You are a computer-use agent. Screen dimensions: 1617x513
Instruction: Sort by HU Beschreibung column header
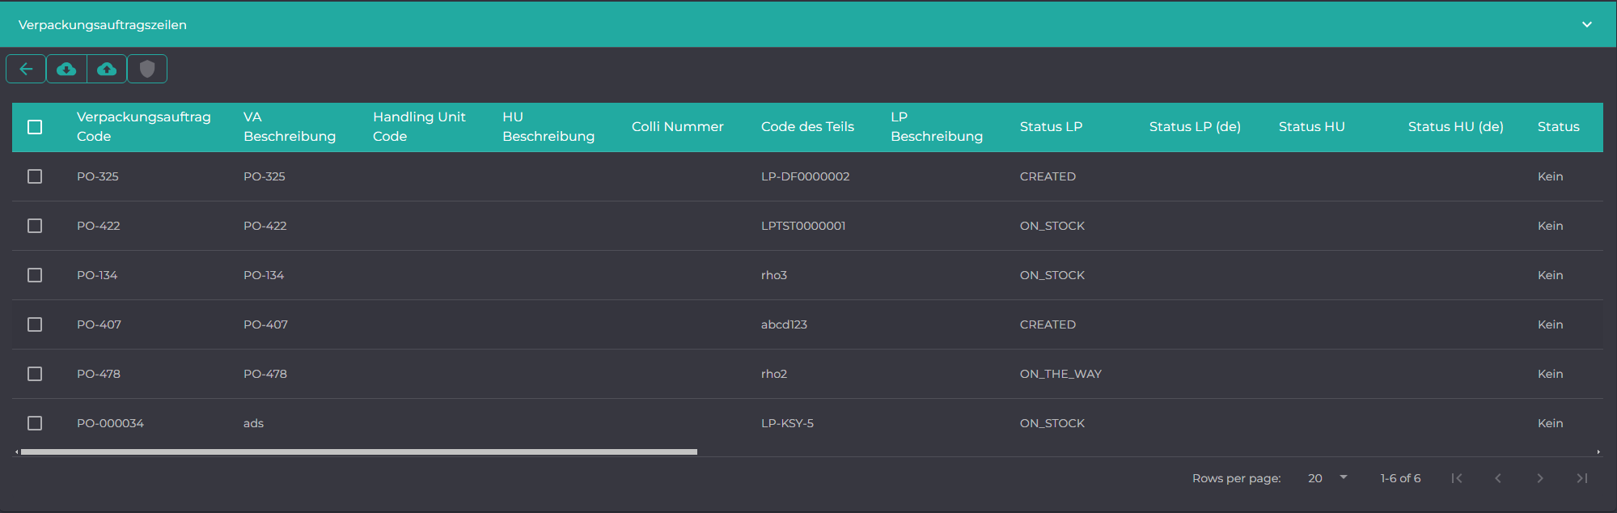(x=548, y=126)
